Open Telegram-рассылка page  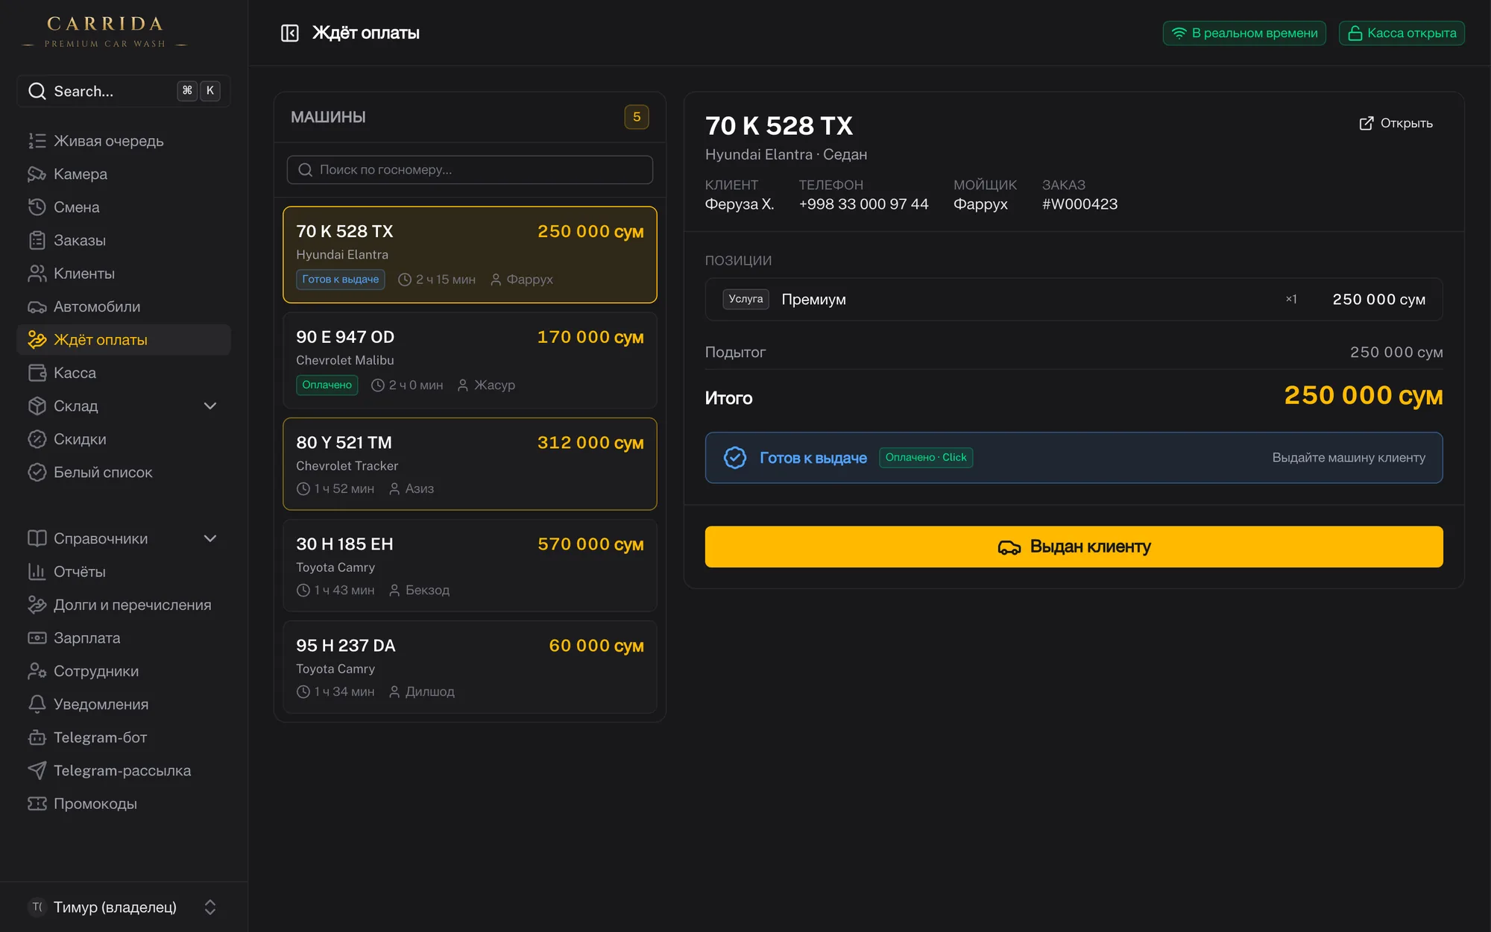123,771
